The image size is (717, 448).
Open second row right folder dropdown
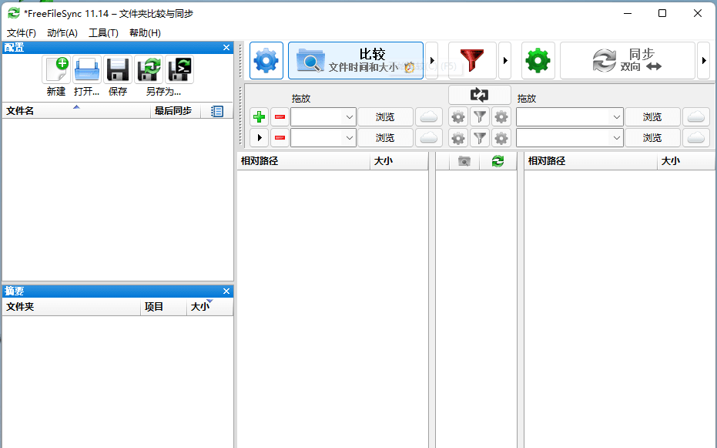pyautogui.click(x=616, y=138)
